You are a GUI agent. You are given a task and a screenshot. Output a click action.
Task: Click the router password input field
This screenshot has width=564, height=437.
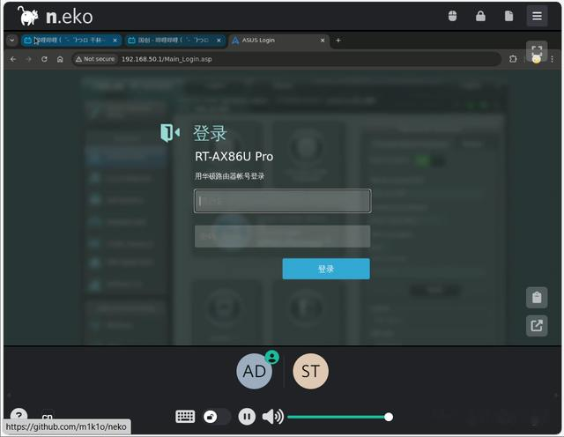point(282,236)
